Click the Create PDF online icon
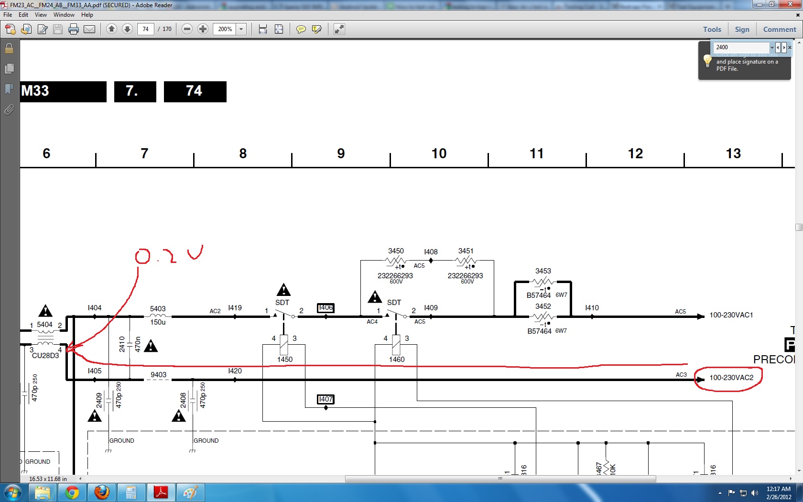 (x=10, y=29)
